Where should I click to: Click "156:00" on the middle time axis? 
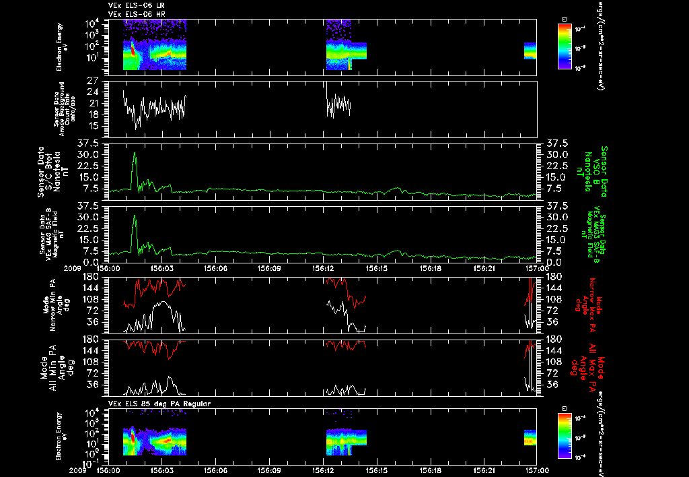[108, 268]
